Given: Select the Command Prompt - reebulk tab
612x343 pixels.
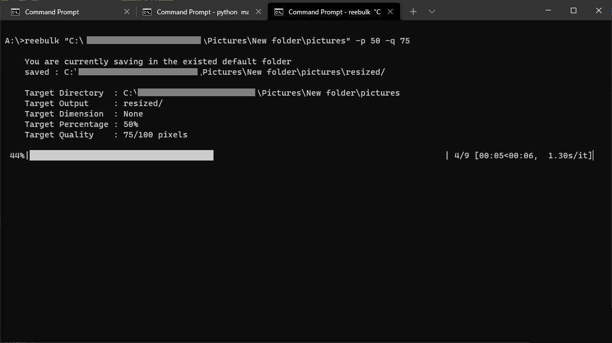Looking at the screenshot, I should click(334, 12).
